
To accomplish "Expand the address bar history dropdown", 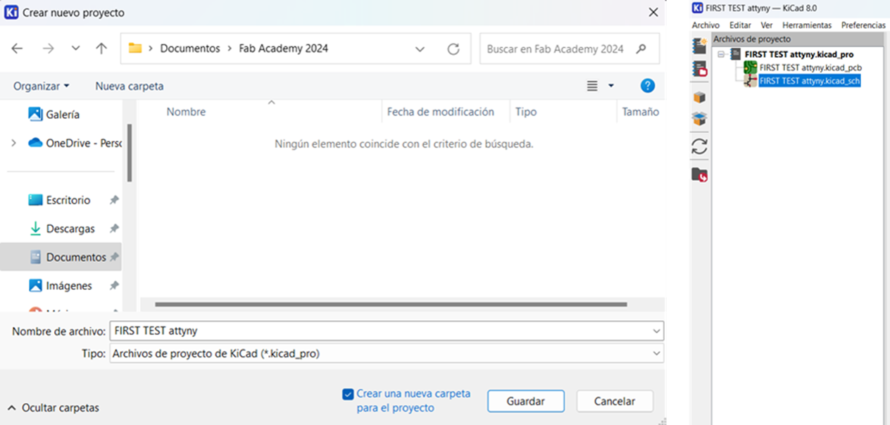I will coord(420,49).
